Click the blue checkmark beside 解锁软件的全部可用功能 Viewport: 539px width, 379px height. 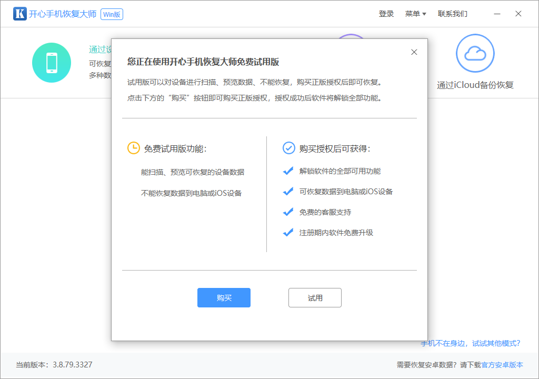[288, 171]
